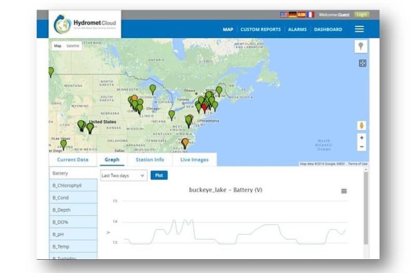Screen dimensions: 419x273
Task: Select the Street View pegman icon
Action: 361,125
